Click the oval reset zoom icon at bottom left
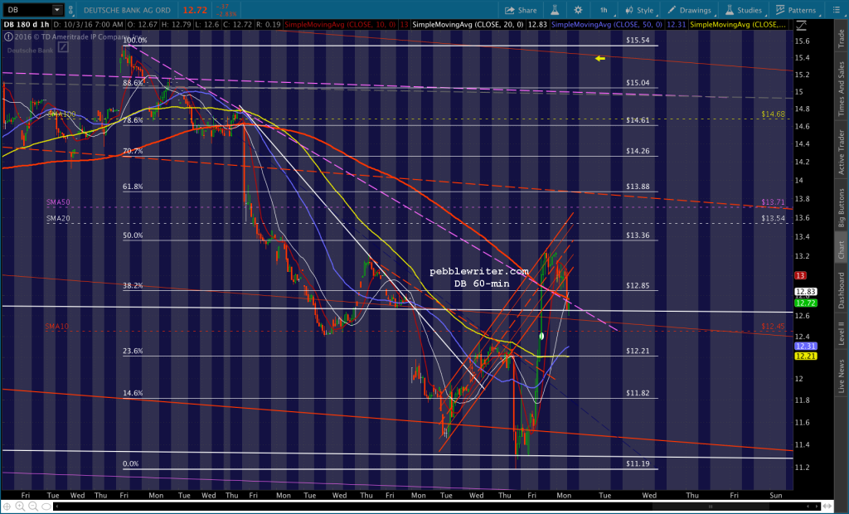The height and width of the screenshot is (514, 849). tap(46, 507)
